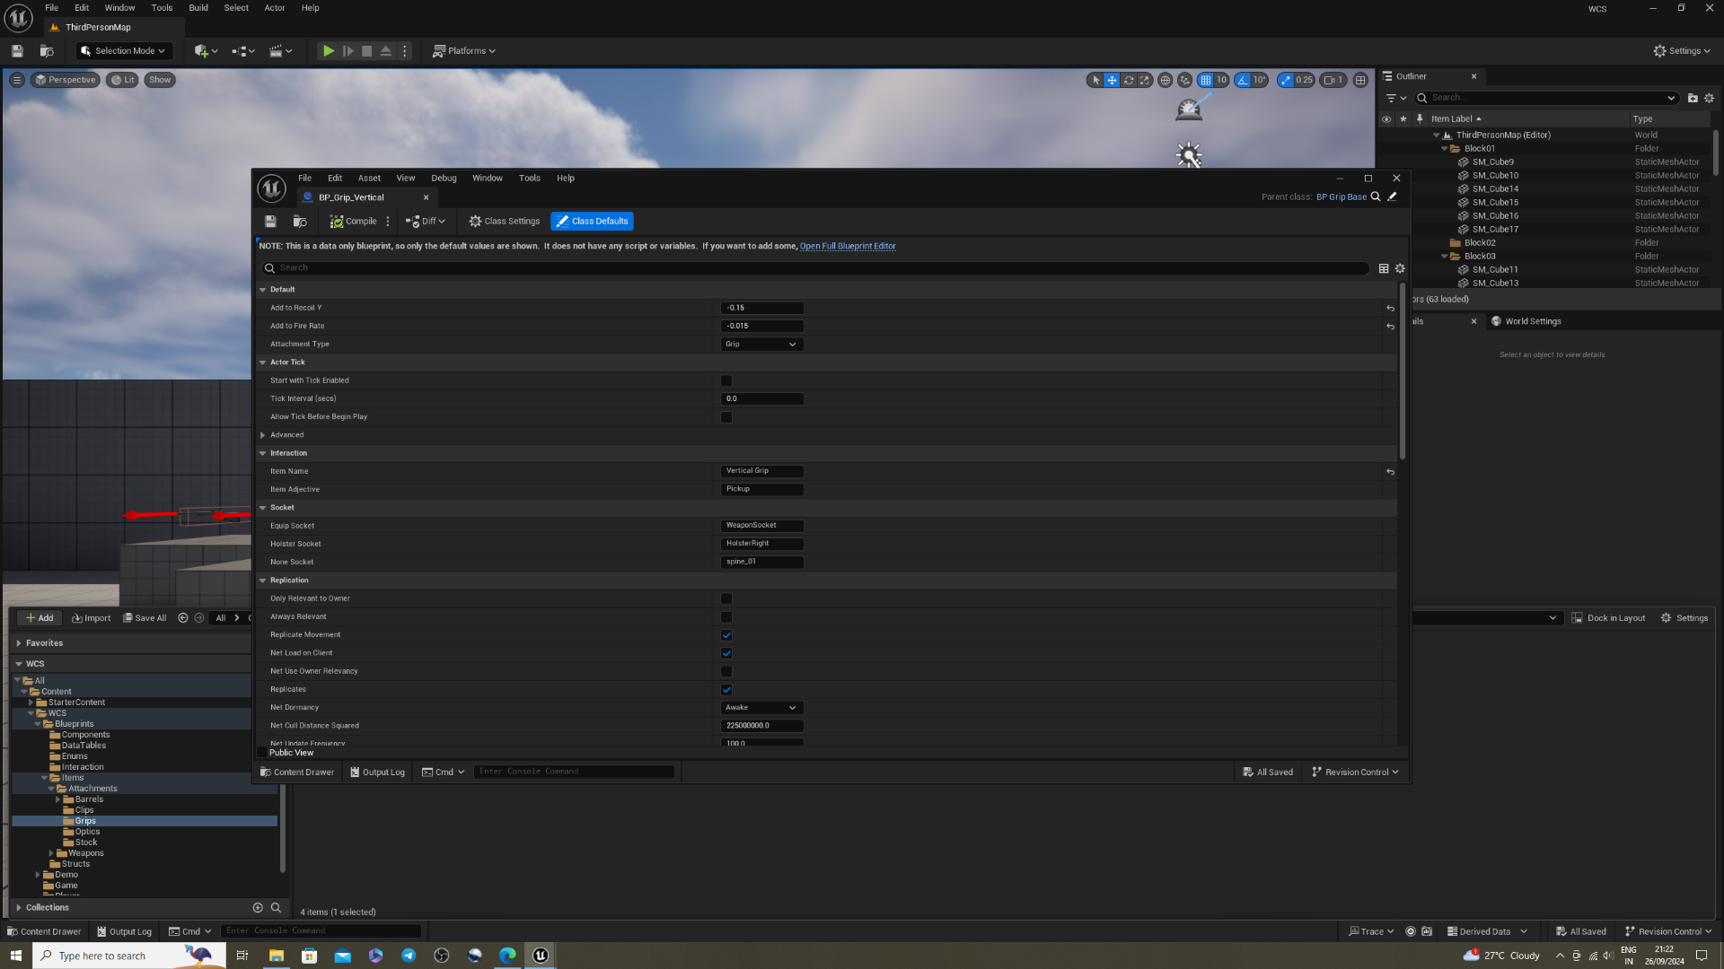Click Save All in the Content Browser
The width and height of the screenshot is (1724, 969).
coord(145,618)
